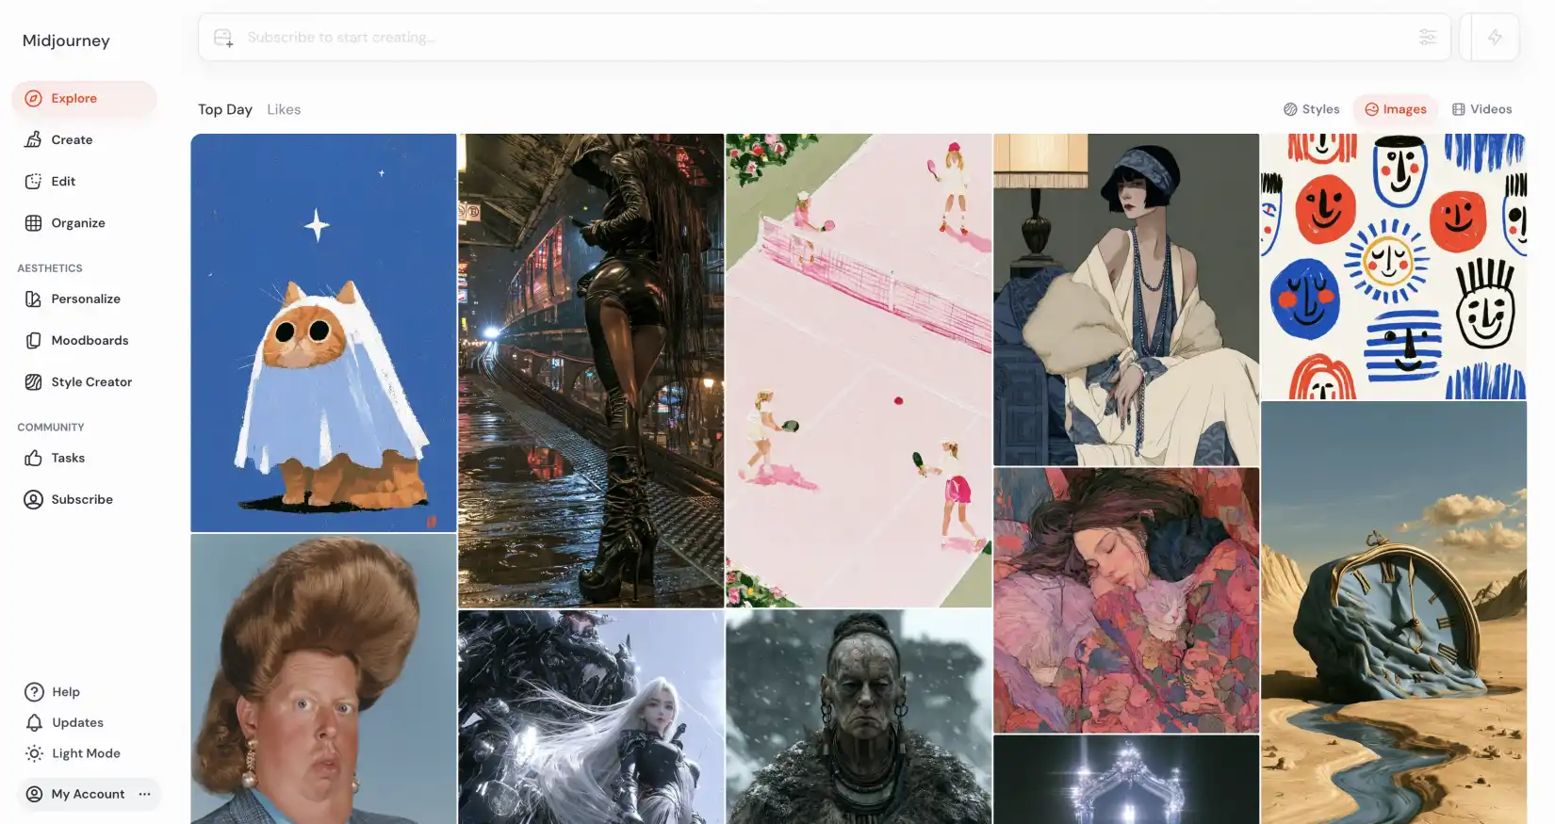Screen dimensions: 1555x824
Task: Open the rainy neon street image
Action: point(591,370)
